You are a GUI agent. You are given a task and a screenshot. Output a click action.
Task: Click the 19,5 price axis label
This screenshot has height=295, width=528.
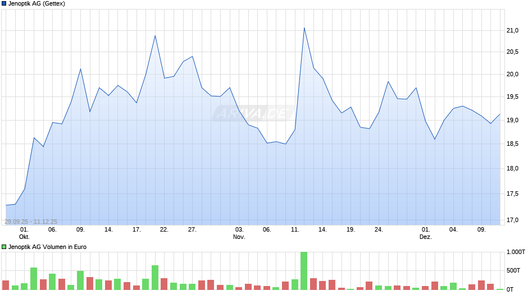(x=512, y=97)
